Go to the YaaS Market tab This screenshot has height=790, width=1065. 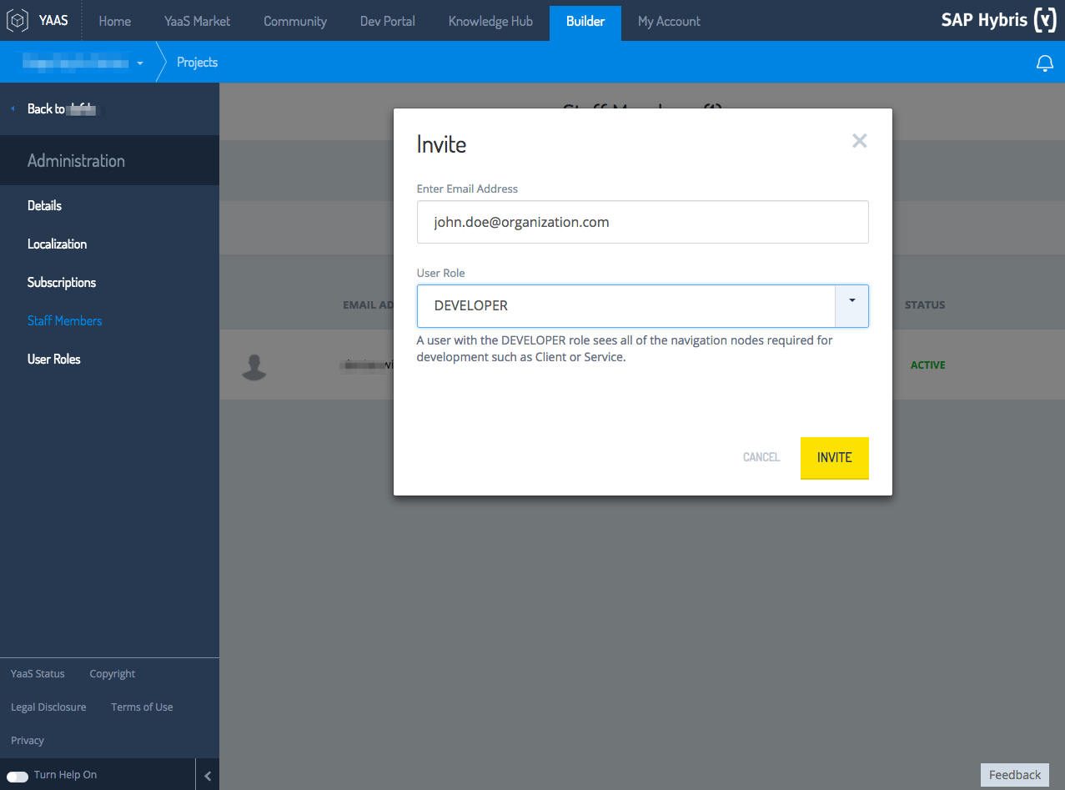click(x=198, y=21)
